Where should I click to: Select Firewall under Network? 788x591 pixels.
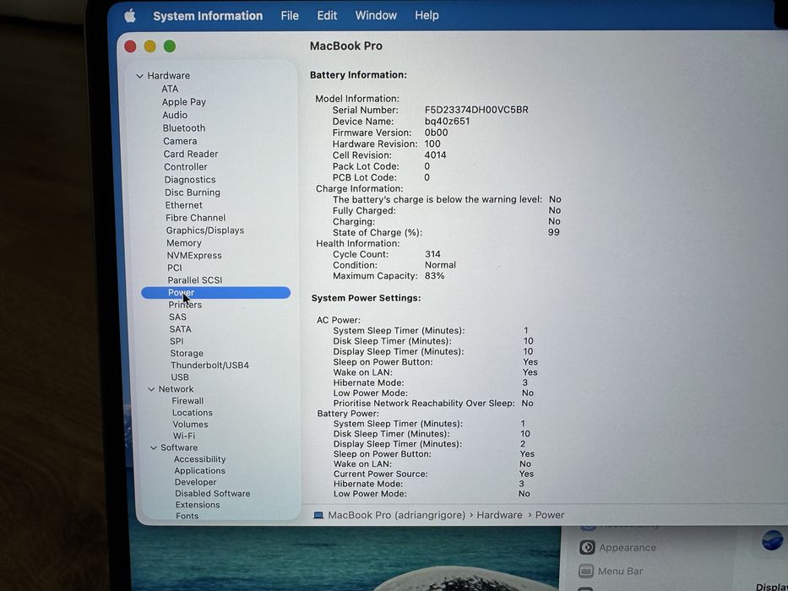click(187, 401)
